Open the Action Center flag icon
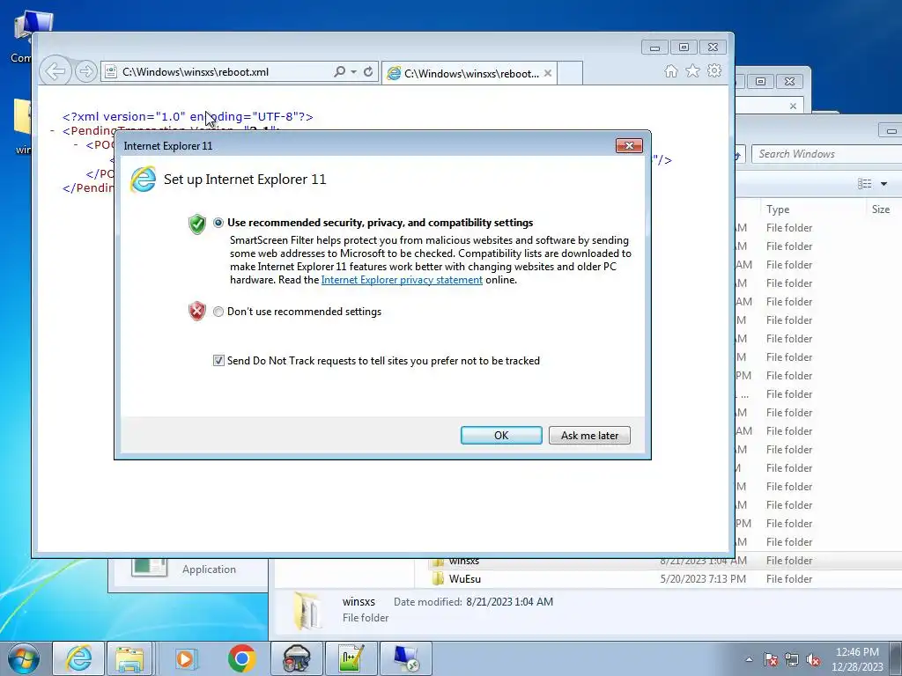This screenshot has width=902, height=676. tap(771, 659)
